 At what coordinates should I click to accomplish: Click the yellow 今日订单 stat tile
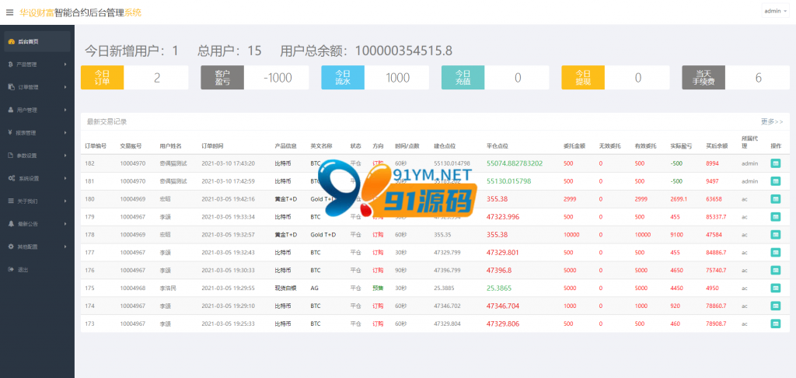(102, 78)
